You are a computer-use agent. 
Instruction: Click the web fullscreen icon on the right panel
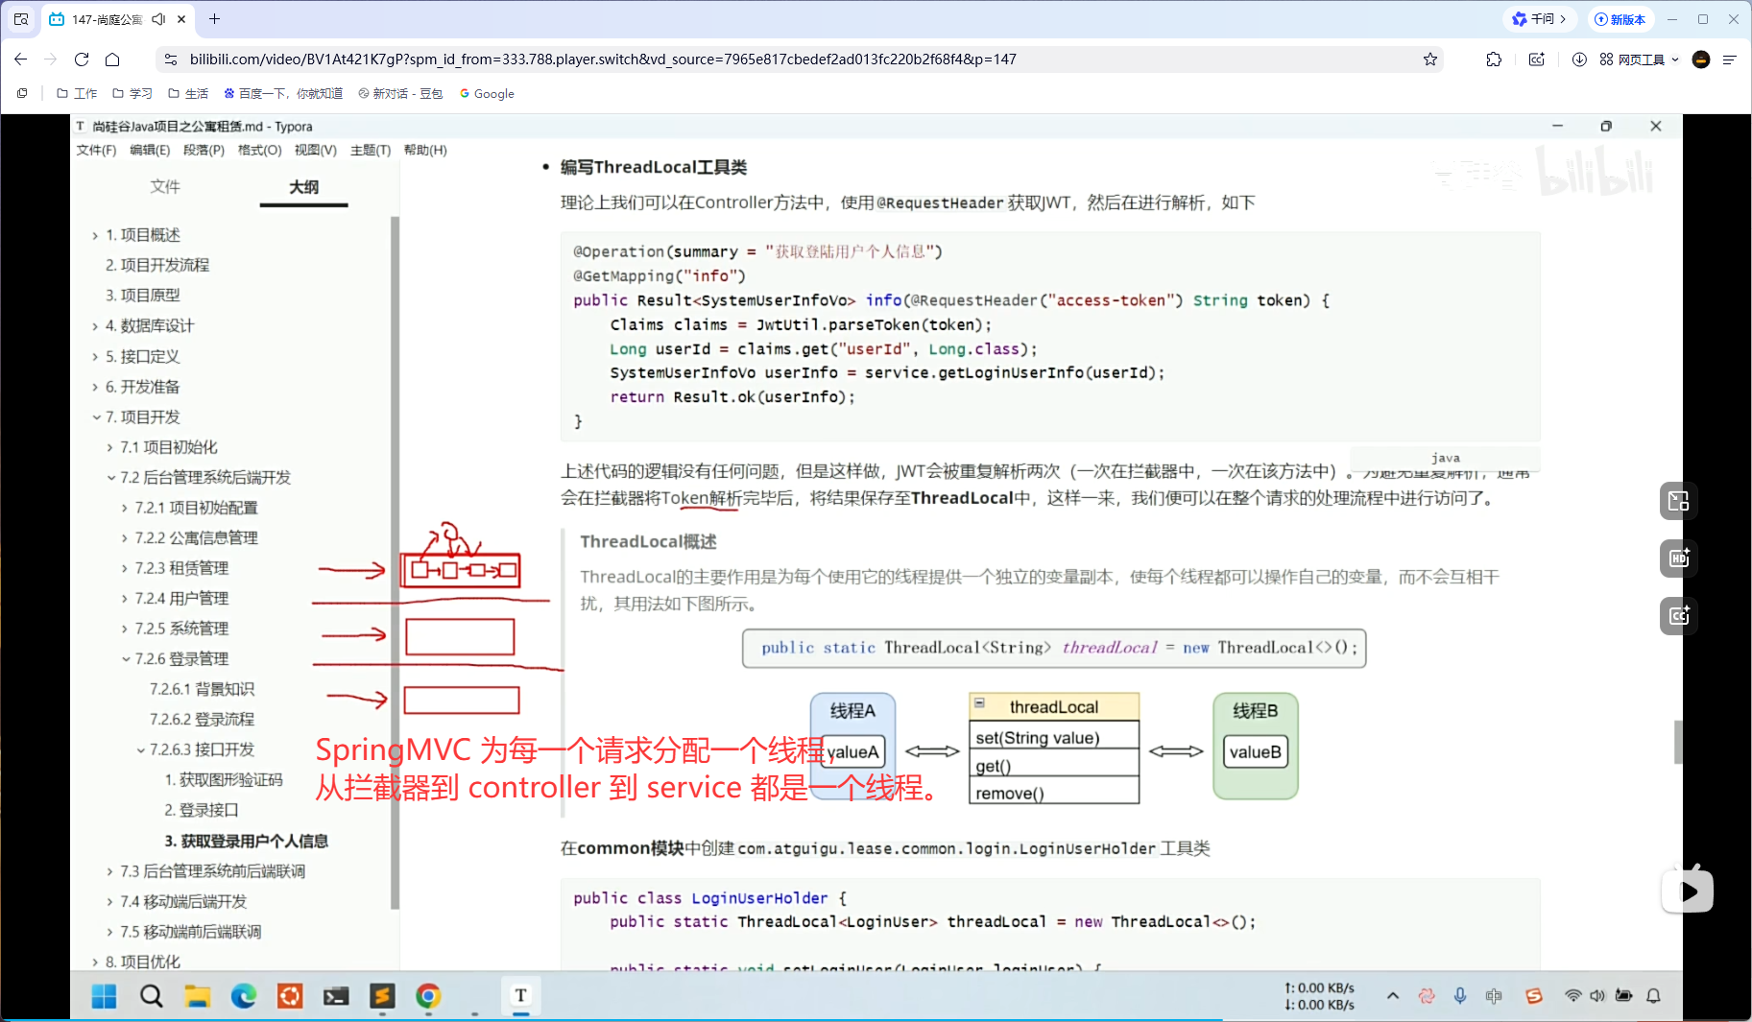[x=1678, y=501]
